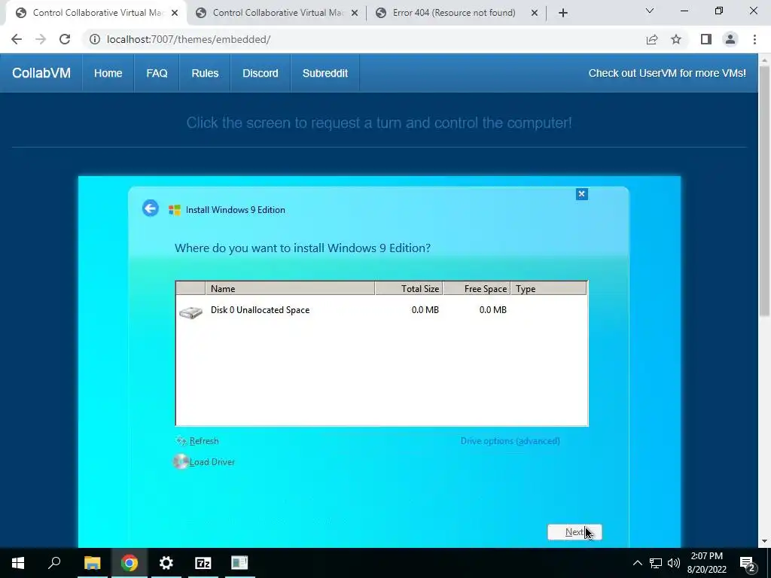Image resolution: width=771 pixels, height=578 pixels.
Task: Click the 0.0 MB Free Space value
Action: click(x=492, y=310)
